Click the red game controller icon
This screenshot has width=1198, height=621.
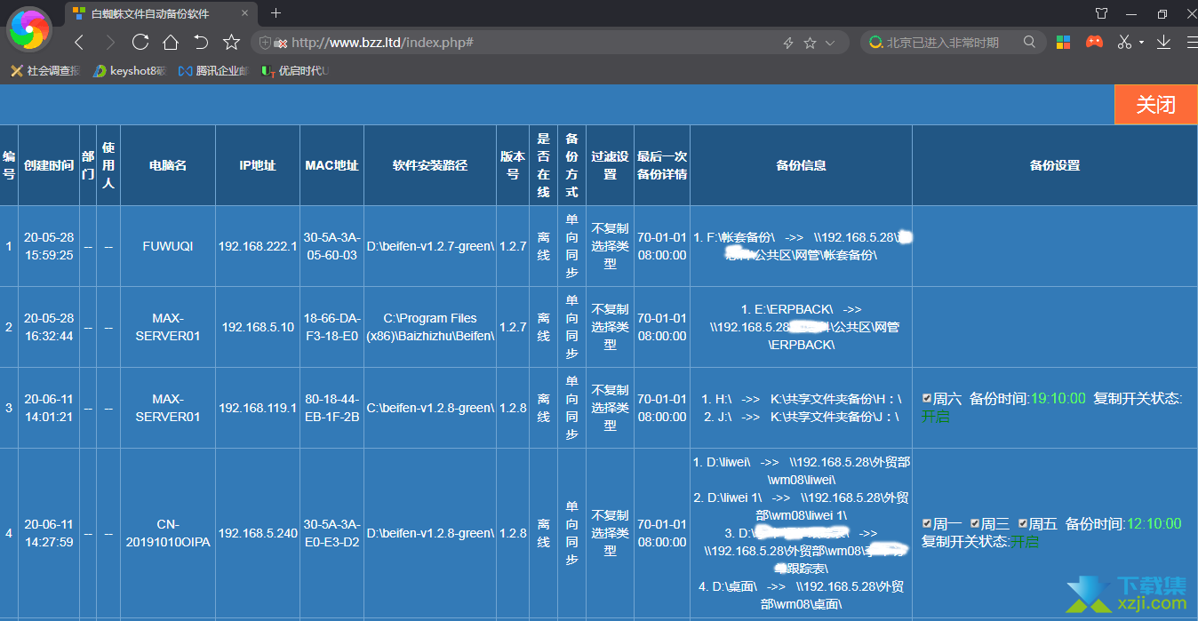(1094, 42)
